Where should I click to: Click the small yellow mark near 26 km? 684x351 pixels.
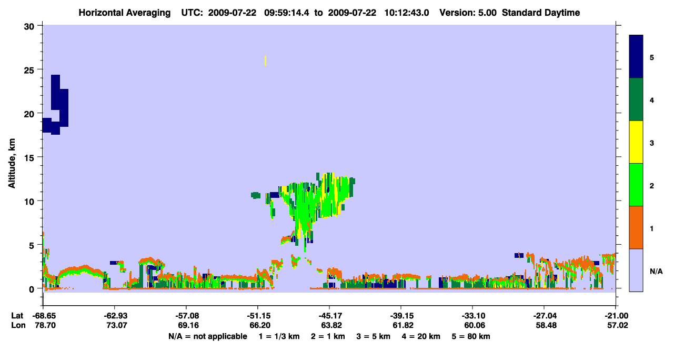(x=265, y=61)
